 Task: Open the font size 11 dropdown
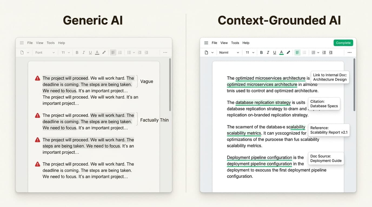pyautogui.click(x=65, y=52)
